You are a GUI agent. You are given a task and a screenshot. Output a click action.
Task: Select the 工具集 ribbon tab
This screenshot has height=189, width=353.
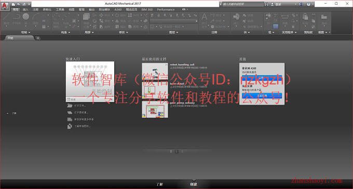point(60,10)
